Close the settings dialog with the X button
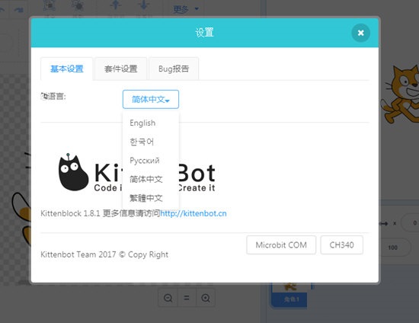The image size is (419, 323). 360,33
